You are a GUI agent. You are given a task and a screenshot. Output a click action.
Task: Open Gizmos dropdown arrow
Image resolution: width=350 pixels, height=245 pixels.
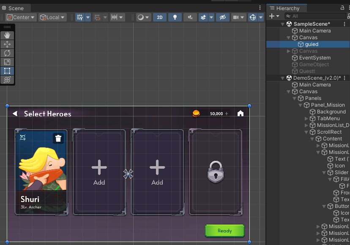tap(261, 17)
